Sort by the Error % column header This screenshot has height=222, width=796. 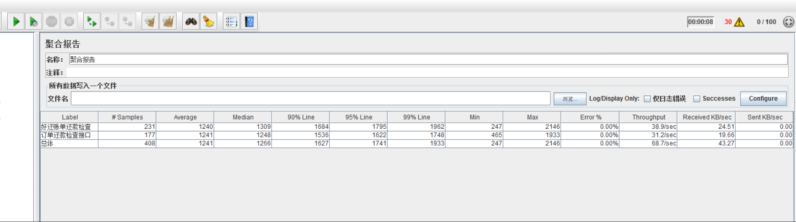coord(590,117)
